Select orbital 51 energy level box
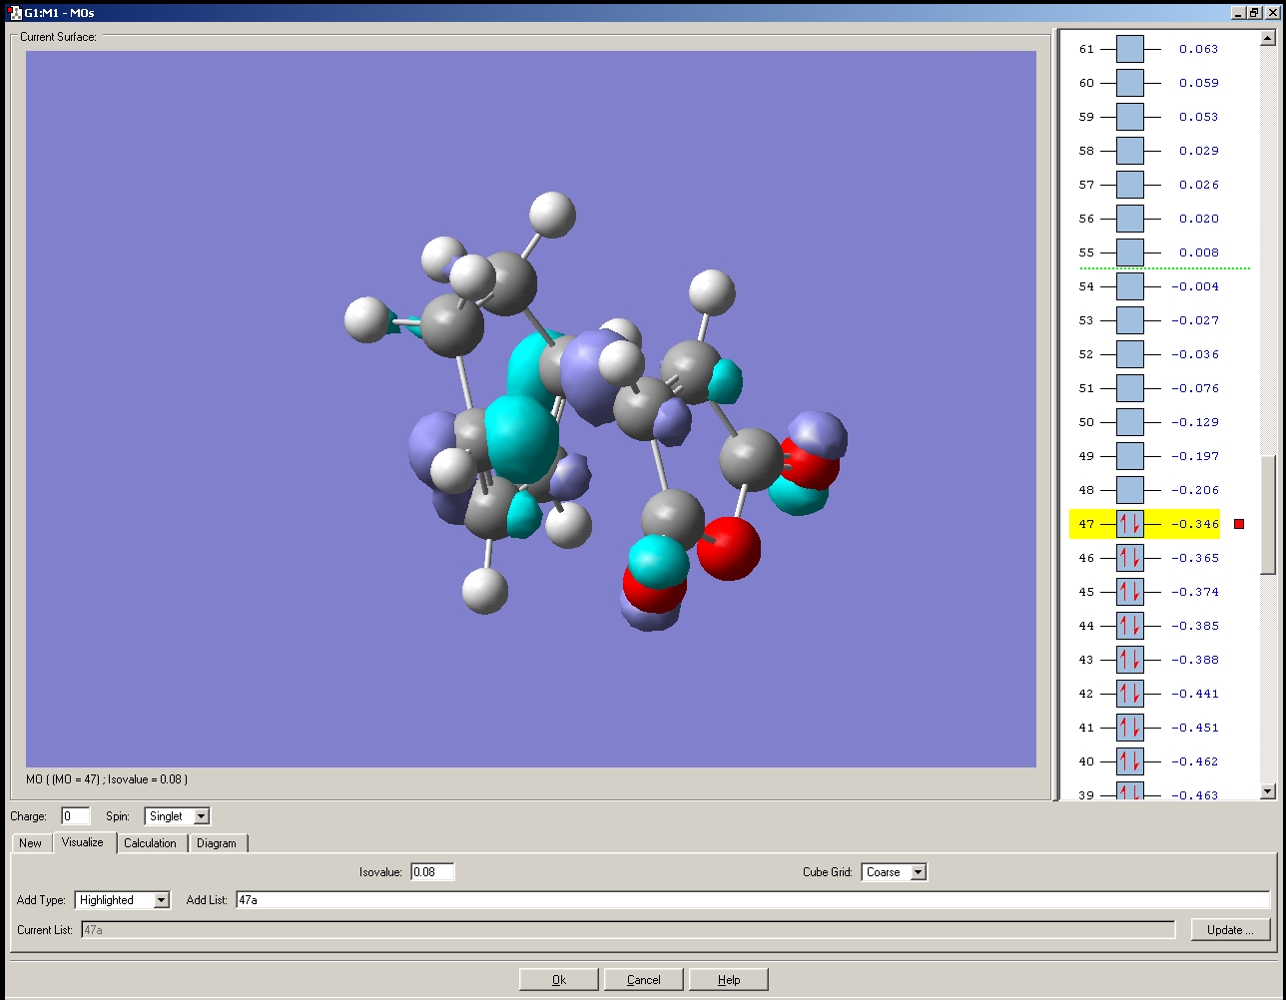 [x=1129, y=388]
